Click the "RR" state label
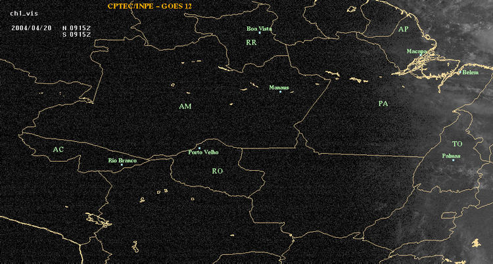493x264 pixels. click(251, 43)
